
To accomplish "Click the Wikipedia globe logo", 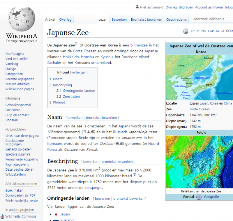I will 22,20.
